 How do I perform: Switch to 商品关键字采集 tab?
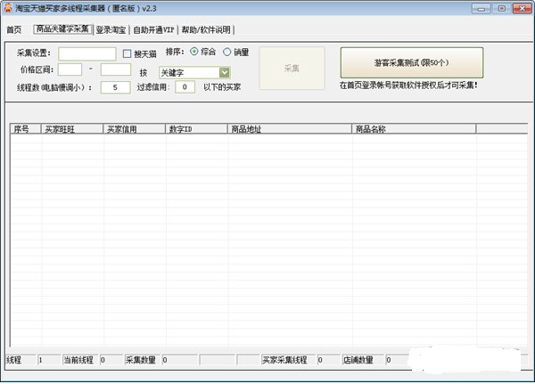[x=62, y=29]
